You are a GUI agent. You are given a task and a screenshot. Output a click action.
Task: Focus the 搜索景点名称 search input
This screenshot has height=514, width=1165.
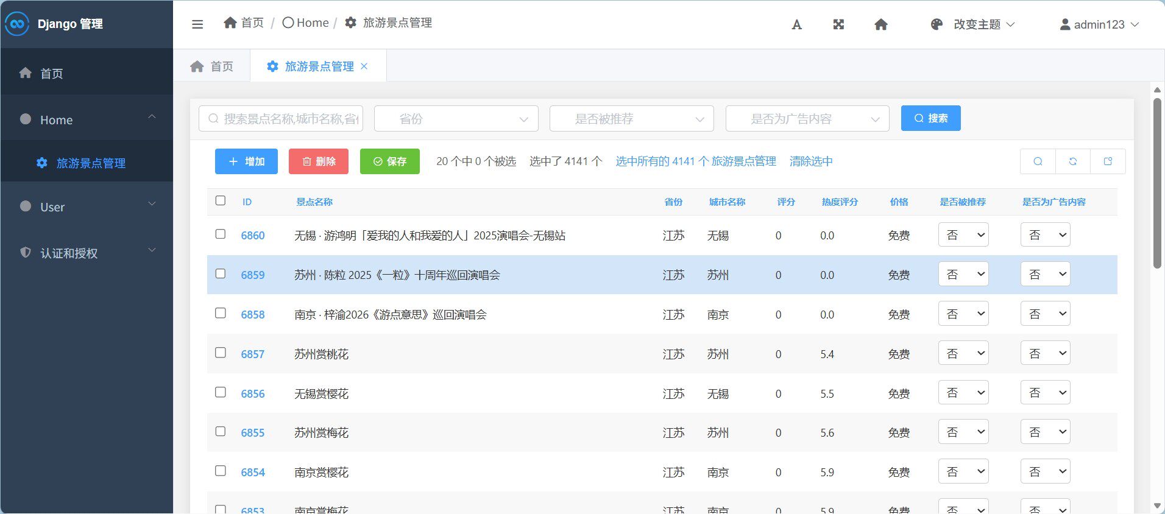tap(281, 119)
